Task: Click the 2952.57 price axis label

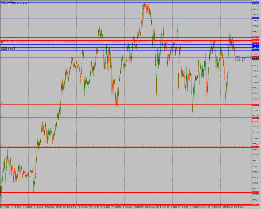Action: click(256, 9)
